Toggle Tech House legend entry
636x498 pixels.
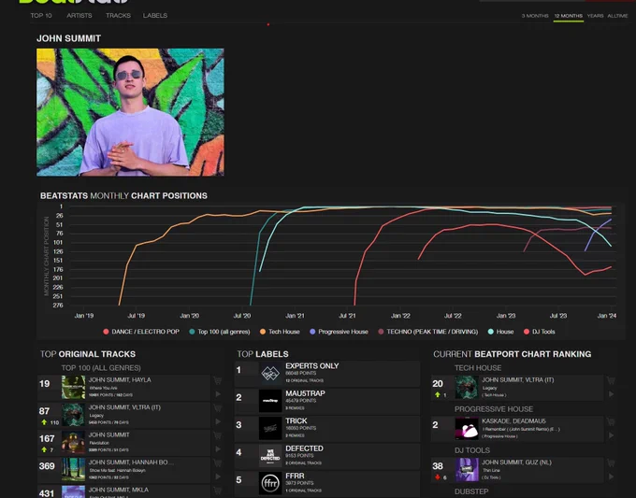(x=280, y=332)
